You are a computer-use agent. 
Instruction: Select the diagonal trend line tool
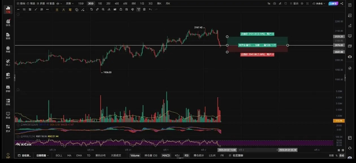[x=36, y=9]
